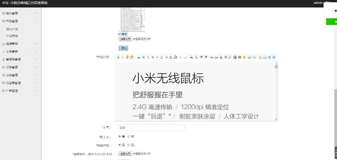Click the 添加 button below the carousel image upload
The width and height of the screenshot is (337, 160).
(x=124, y=48)
